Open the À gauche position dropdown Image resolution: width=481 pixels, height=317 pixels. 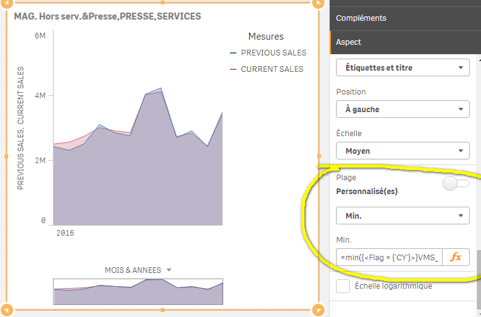tap(402, 109)
